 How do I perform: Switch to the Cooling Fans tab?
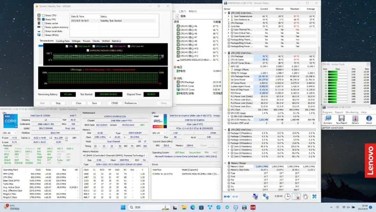tap(63, 41)
